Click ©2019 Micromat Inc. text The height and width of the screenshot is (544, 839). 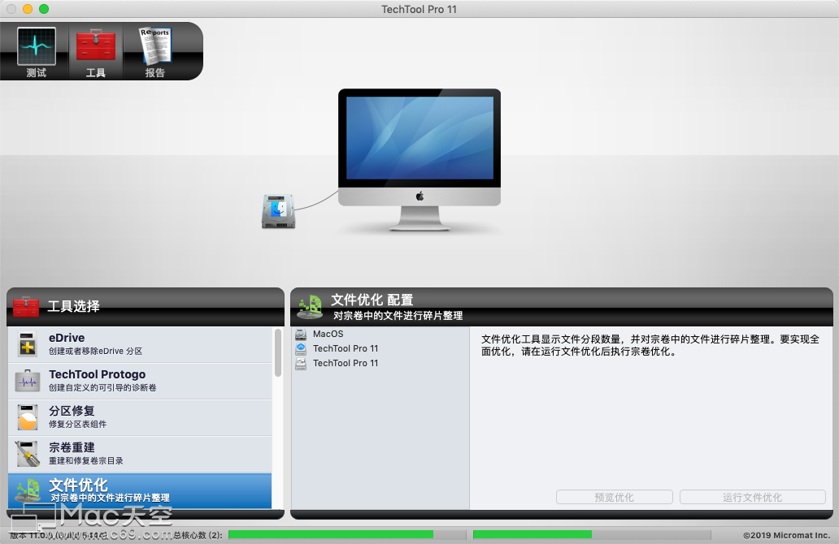point(787,535)
